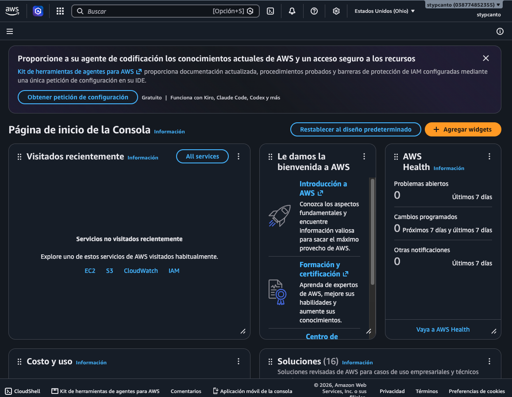
Task: Open options menu of Soluciones widget
Action: [489, 361]
